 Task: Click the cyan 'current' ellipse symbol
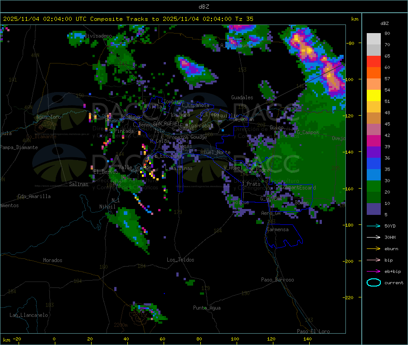[x=374, y=282]
